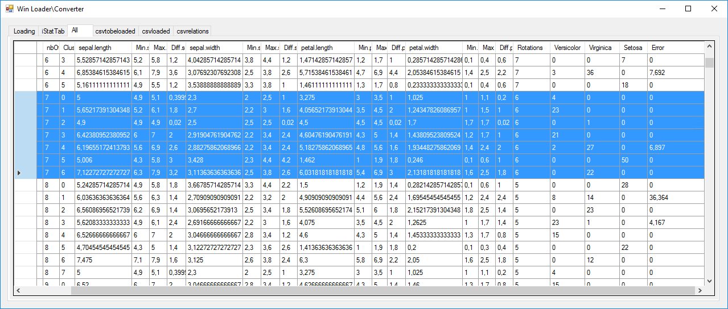Click the nbO column header
Screen dimensions: 728x309
point(52,48)
